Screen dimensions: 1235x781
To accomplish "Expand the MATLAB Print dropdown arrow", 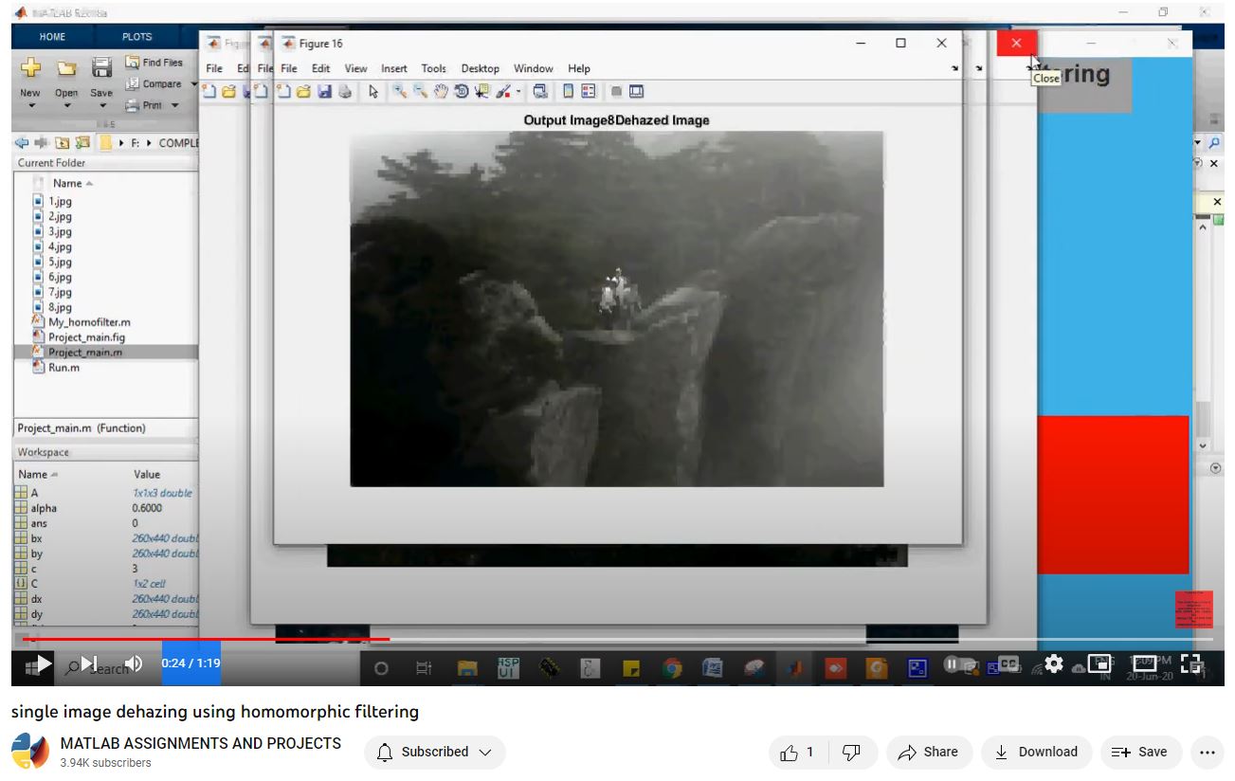I will pyautogui.click(x=175, y=106).
